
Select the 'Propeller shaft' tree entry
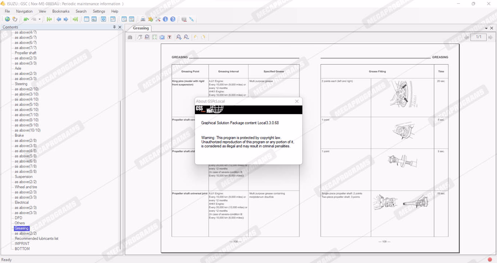(x=25, y=53)
